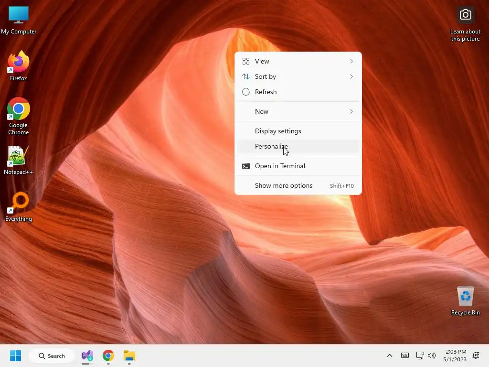
Task: Open the My Computer desktop icon
Action: point(19,19)
